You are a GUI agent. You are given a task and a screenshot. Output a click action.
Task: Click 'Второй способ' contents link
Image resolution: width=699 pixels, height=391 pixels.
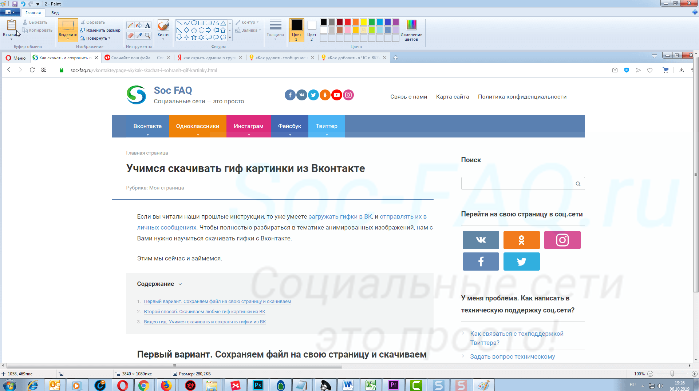pyautogui.click(x=205, y=312)
